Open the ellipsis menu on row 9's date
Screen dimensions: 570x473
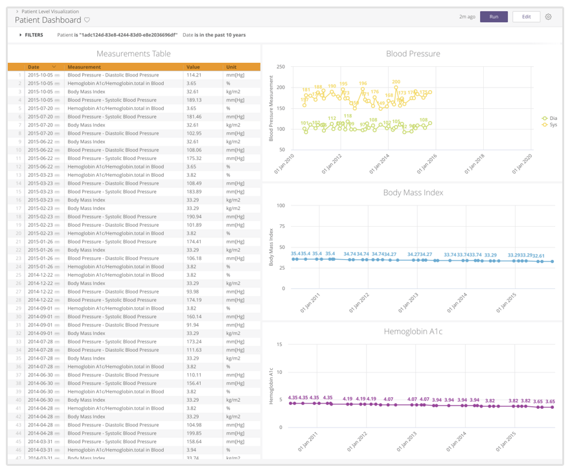[x=57, y=142]
